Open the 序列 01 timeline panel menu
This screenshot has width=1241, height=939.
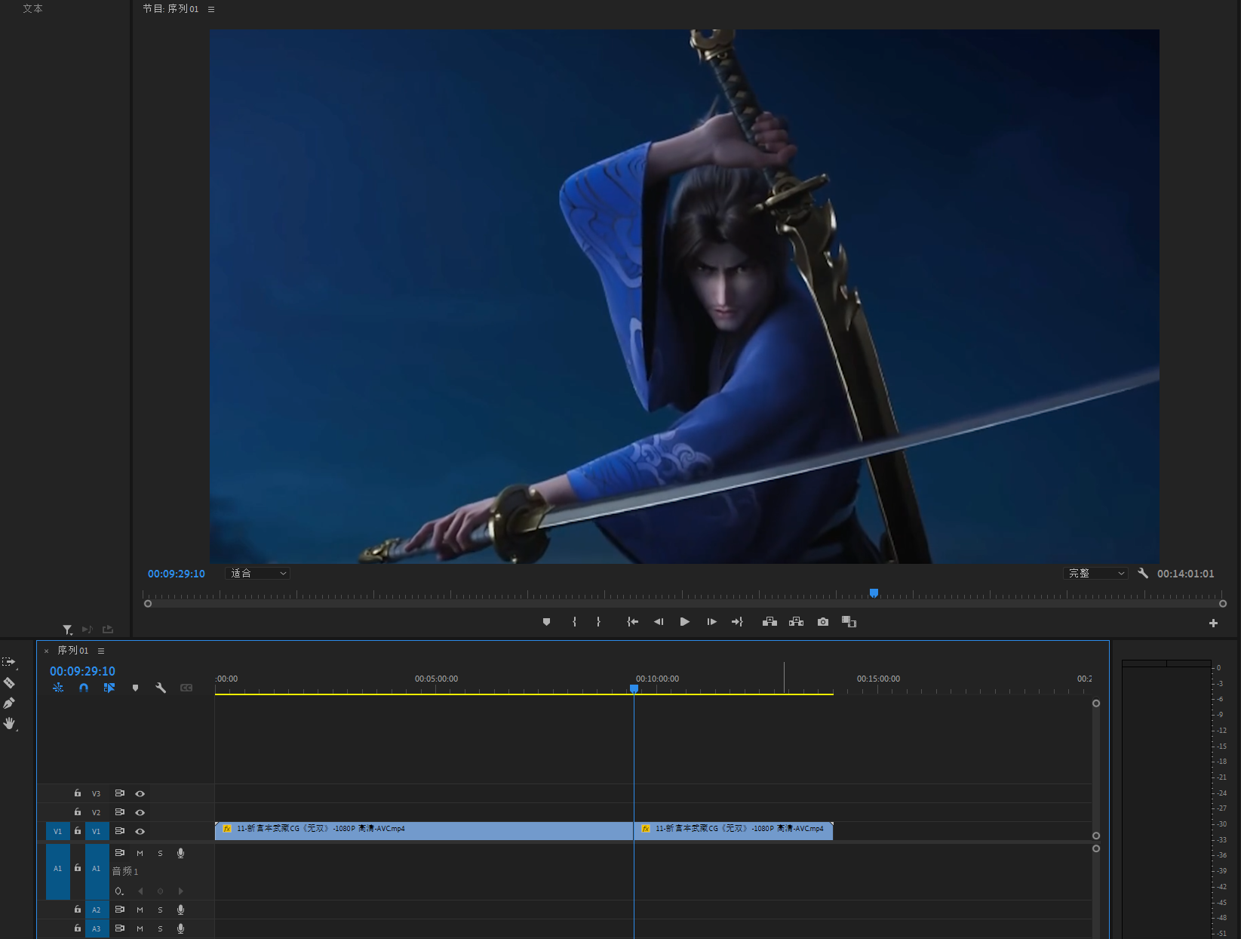click(101, 651)
